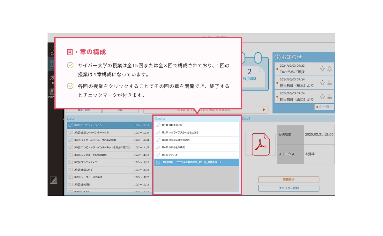Click the checkmark beside 第1回 小テスト
383x236 pixels.
[x=158, y=155]
